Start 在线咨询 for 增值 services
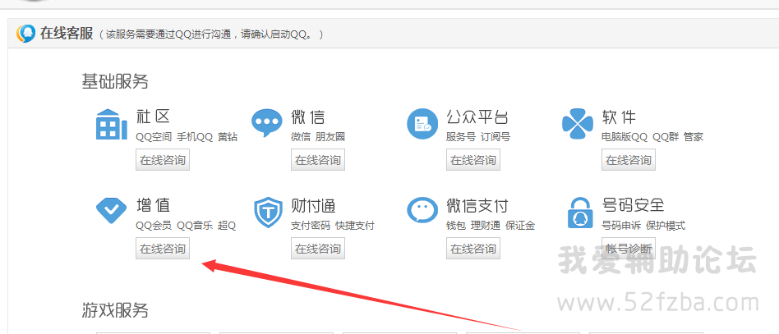 pyautogui.click(x=163, y=248)
